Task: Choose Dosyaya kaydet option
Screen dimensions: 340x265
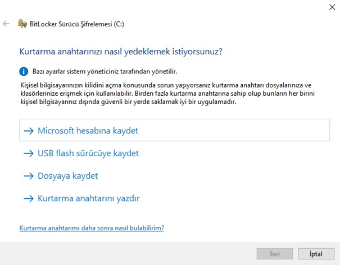Action: pos(61,176)
